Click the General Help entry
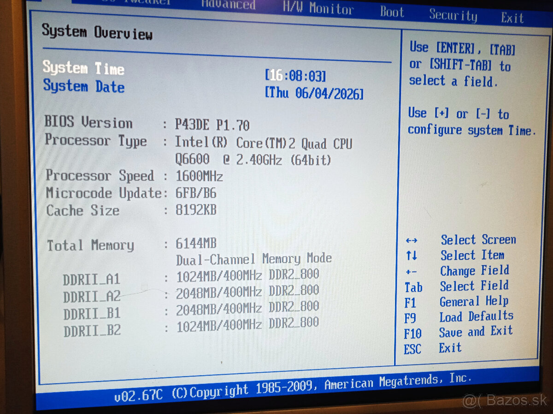Viewport: 553px width, 414px height. 474,301
